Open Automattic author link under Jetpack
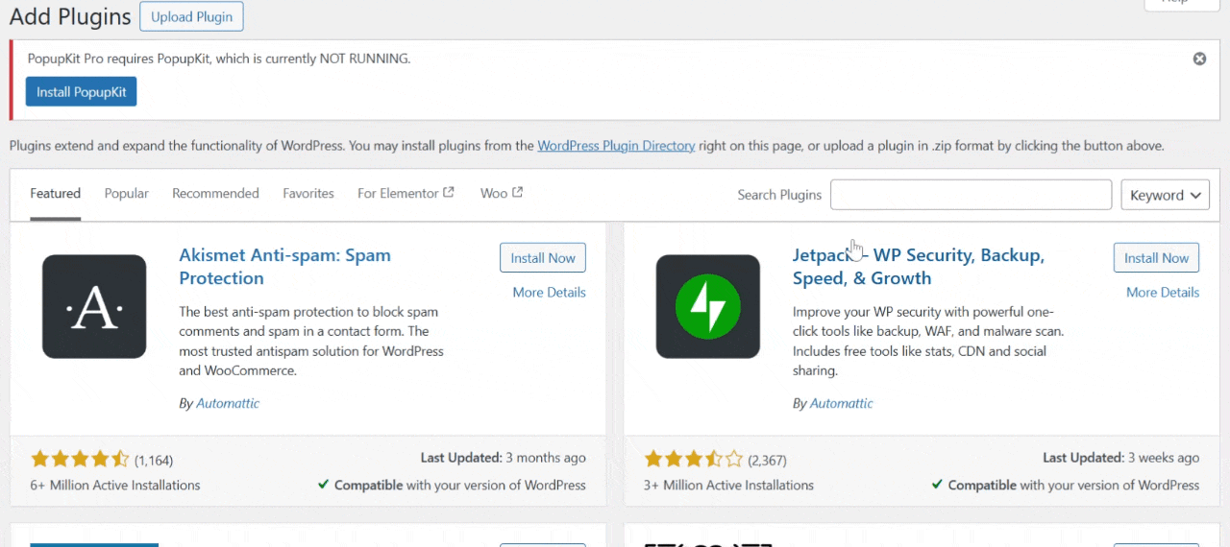This screenshot has height=547, width=1230. (x=842, y=403)
